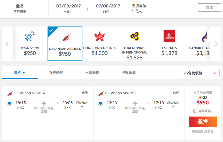The image size is (223, 142).
Task: Sort results by 抵達時間 tab
Action: click(128, 73)
